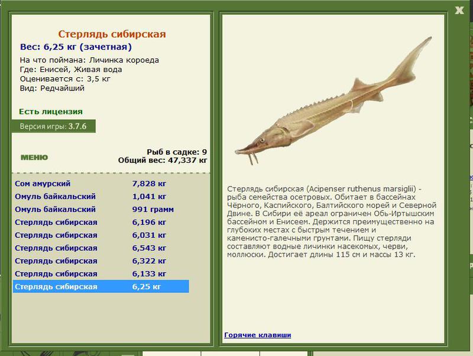The image size is (473, 356).
Task: Close the fish info window with X
Action: [x=459, y=10]
